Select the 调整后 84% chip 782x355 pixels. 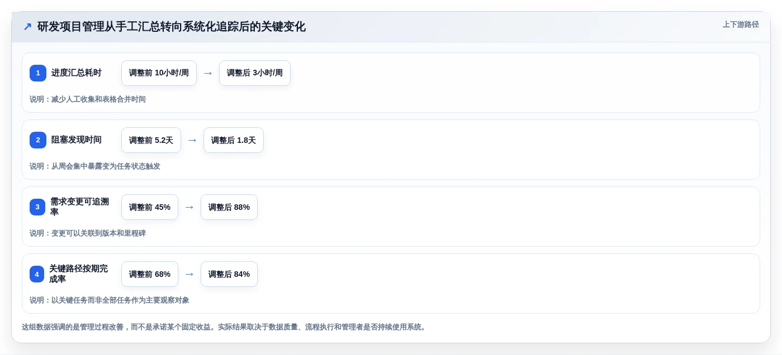229,274
